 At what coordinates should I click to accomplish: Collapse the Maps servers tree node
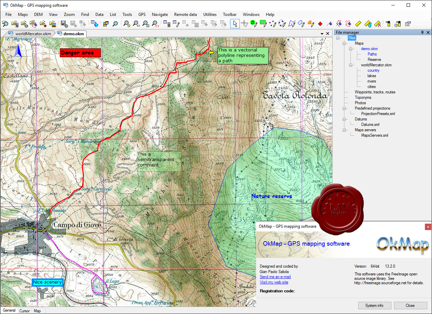344,130
